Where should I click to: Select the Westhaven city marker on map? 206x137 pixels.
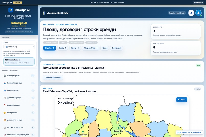[x=83, y=131]
